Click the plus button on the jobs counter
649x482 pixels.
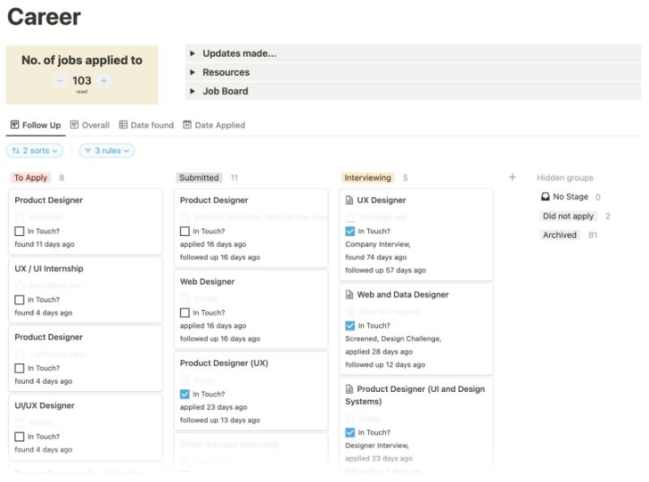point(103,81)
